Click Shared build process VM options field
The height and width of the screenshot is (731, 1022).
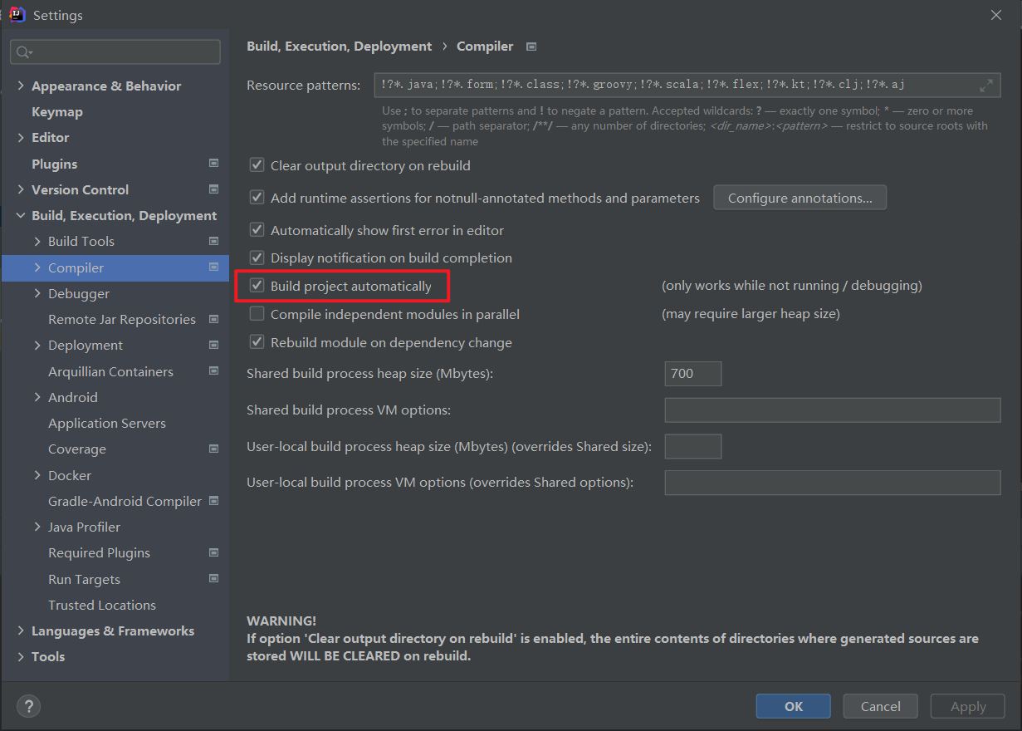coord(833,410)
